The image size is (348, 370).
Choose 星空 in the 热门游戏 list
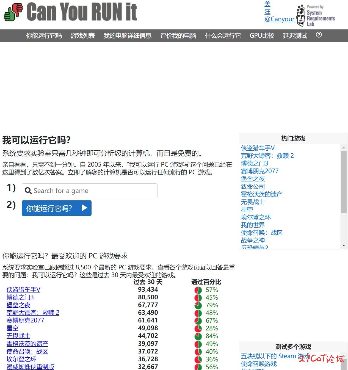pos(247,209)
